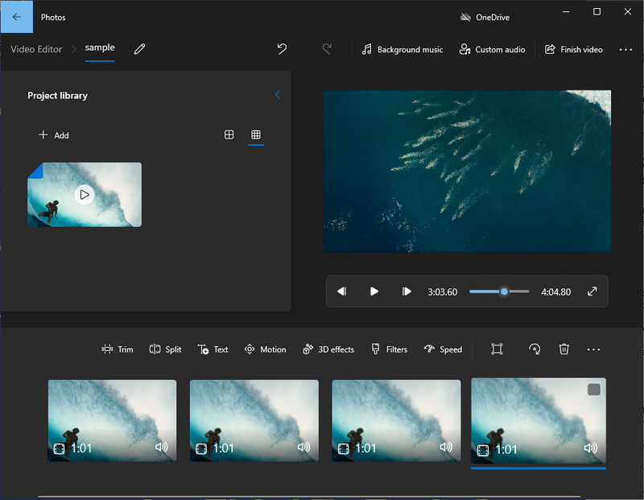Image resolution: width=644 pixels, height=500 pixels.
Task: Switch library to medium thumbnail view
Action: [229, 134]
